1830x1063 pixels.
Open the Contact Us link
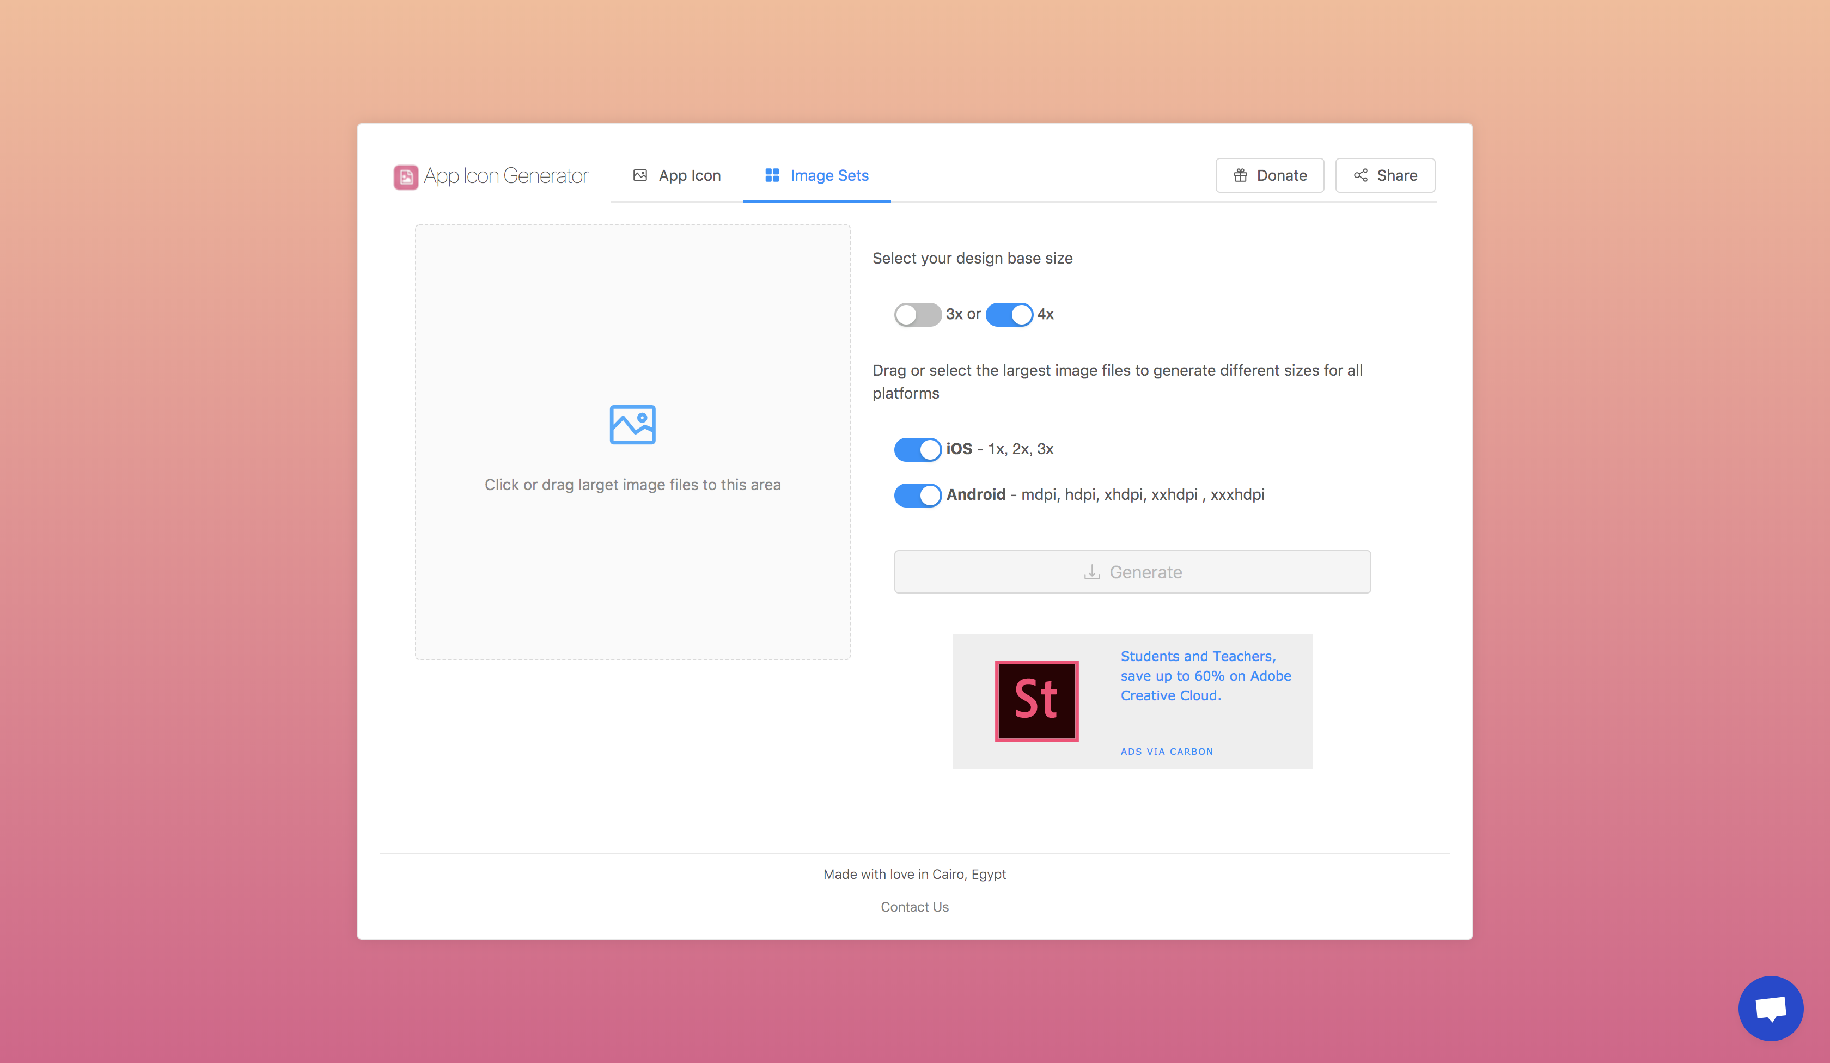(914, 906)
